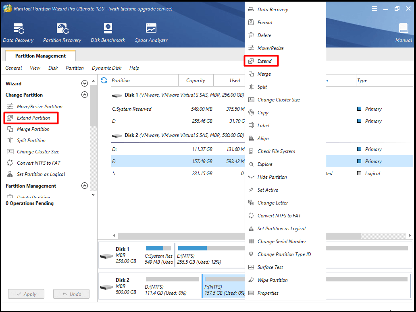Click Convert NTFS to FAT in sidebar
Image resolution: width=416 pixels, height=312 pixels.
pos(34,163)
